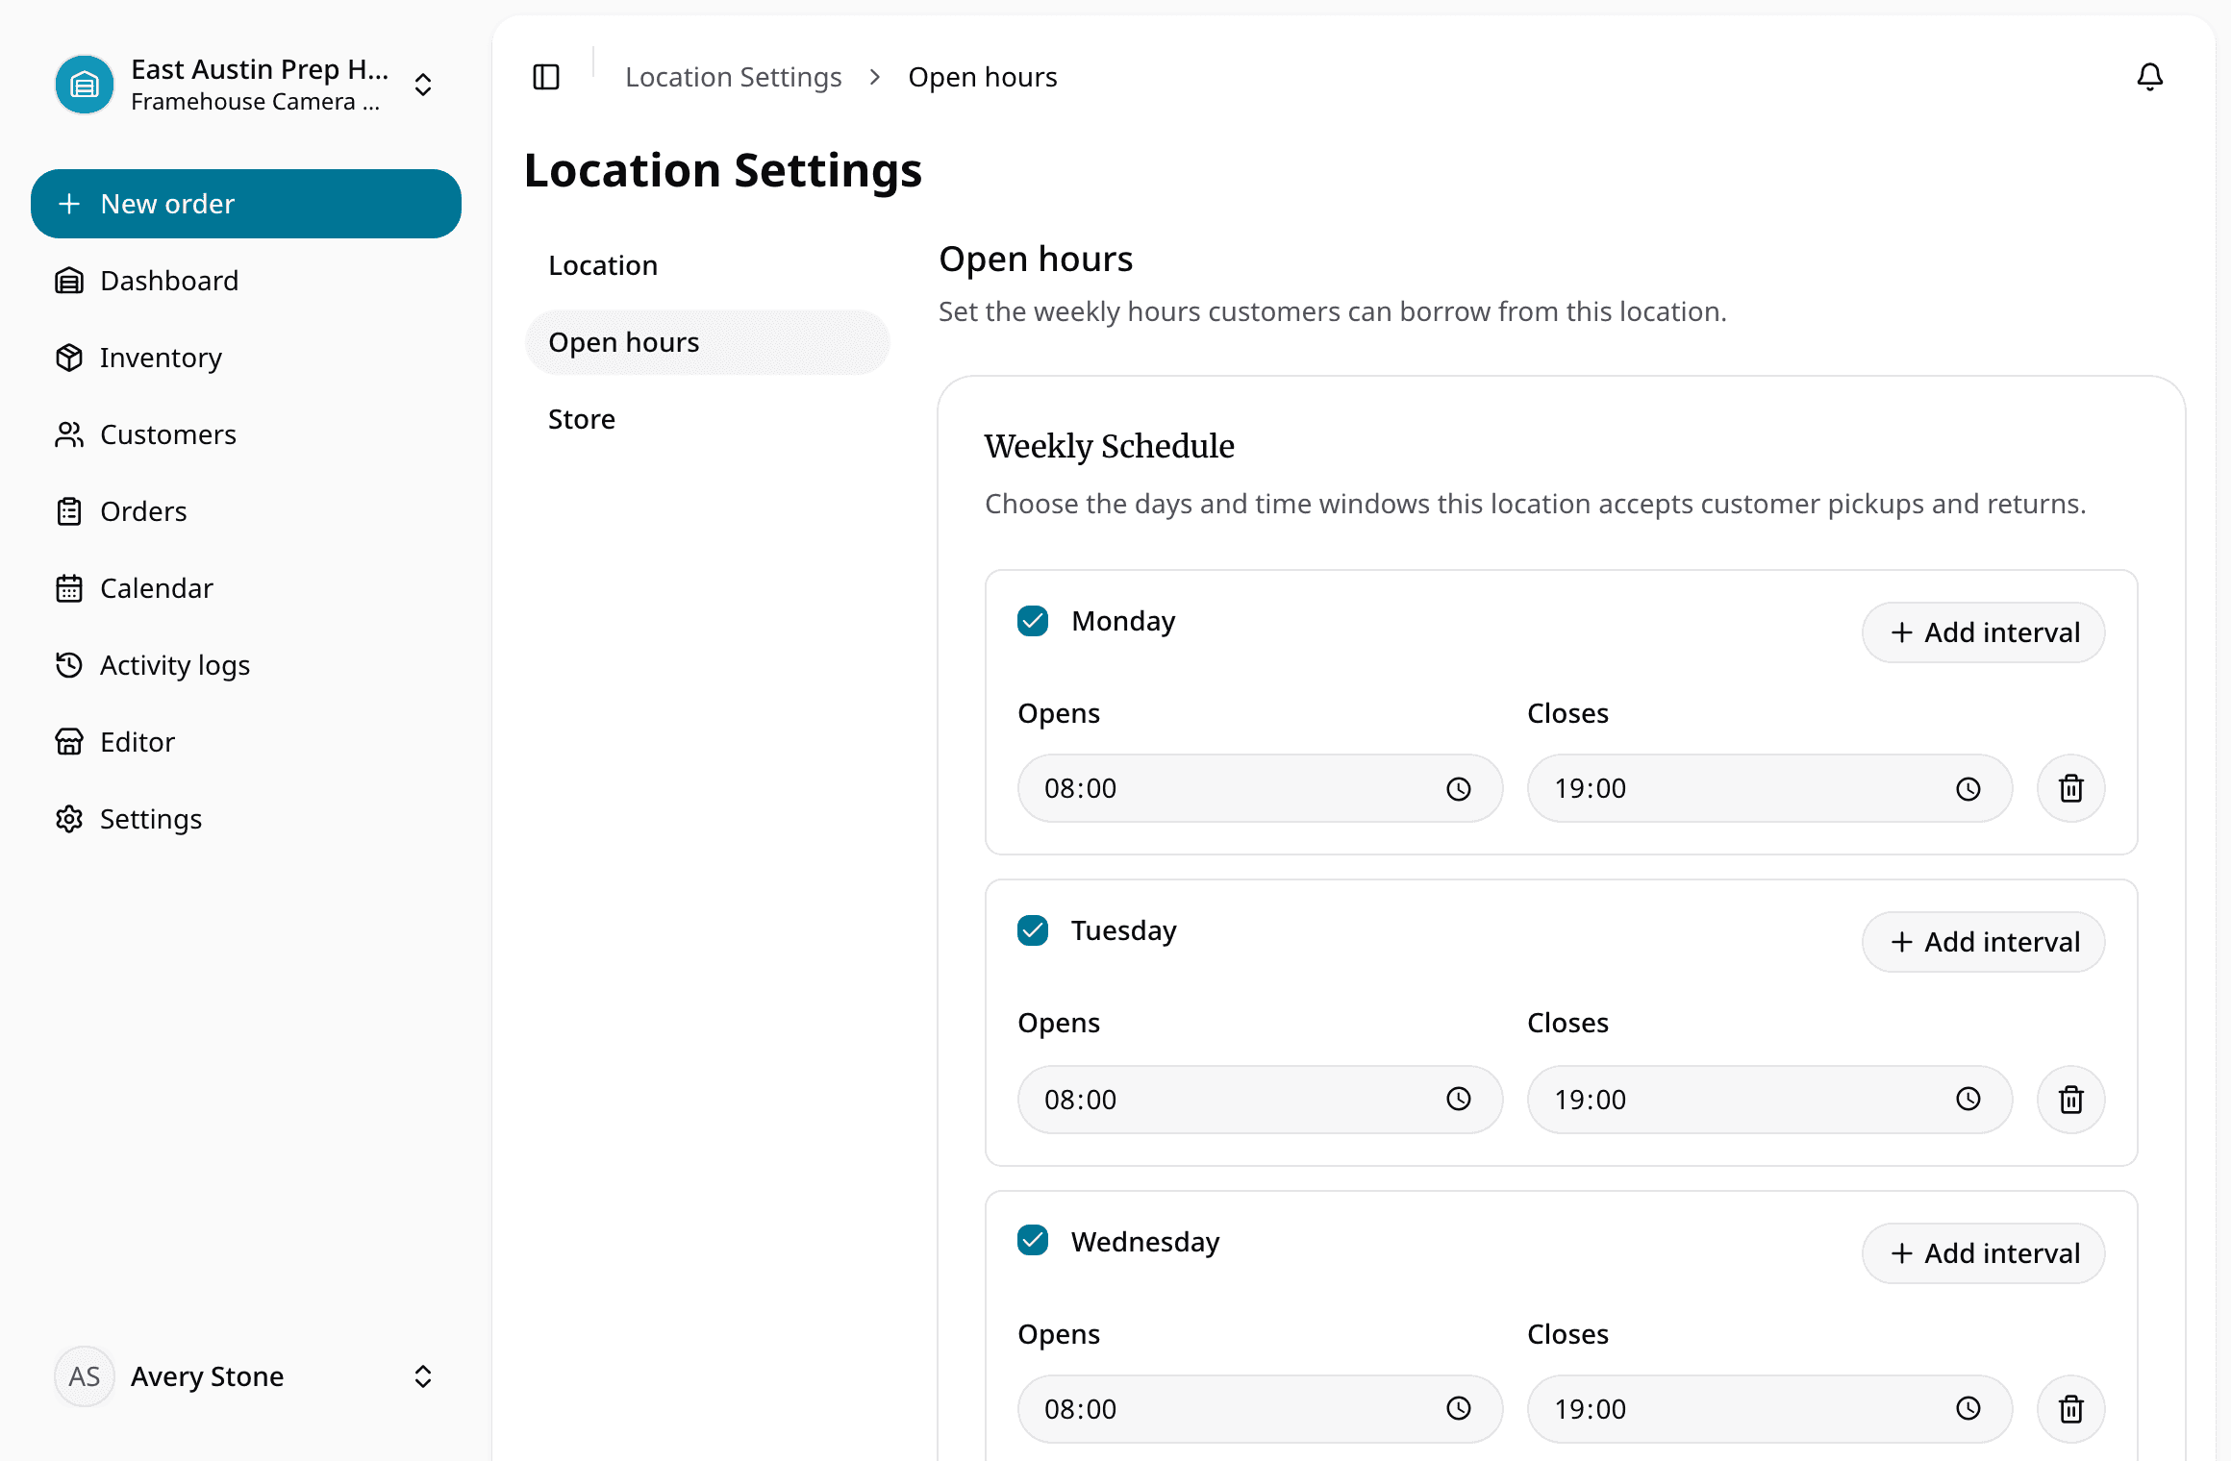Click the East Austin Prep location logo

pyautogui.click(x=85, y=85)
